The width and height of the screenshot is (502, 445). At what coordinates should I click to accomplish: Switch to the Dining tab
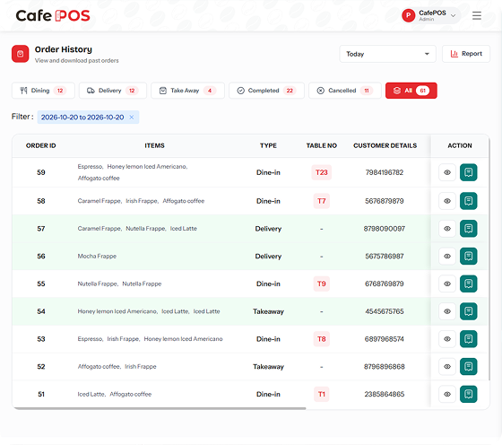pyautogui.click(x=43, y=91)
